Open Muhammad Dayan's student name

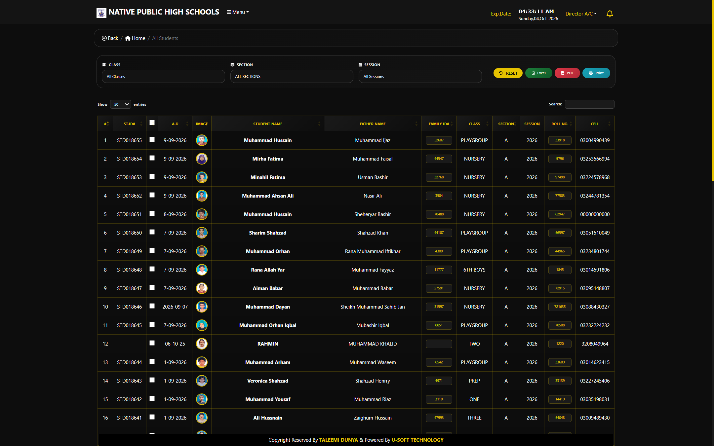[x=268, y=307]
